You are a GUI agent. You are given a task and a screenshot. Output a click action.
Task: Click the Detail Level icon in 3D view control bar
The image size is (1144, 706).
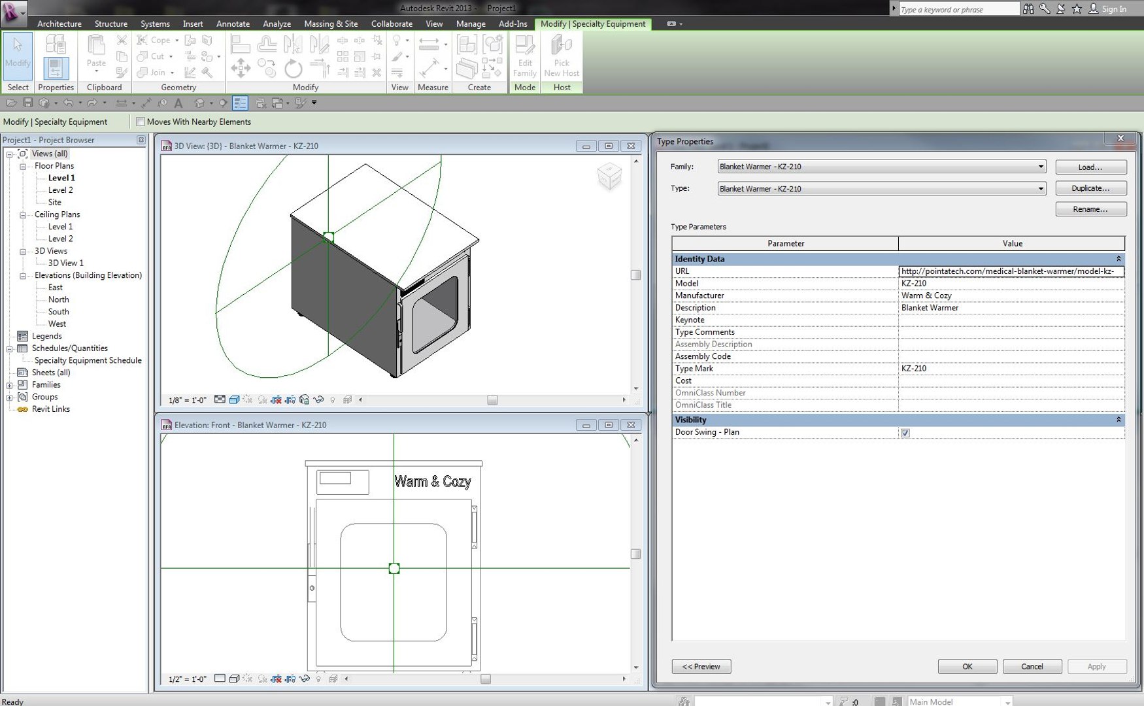(220, 399)
